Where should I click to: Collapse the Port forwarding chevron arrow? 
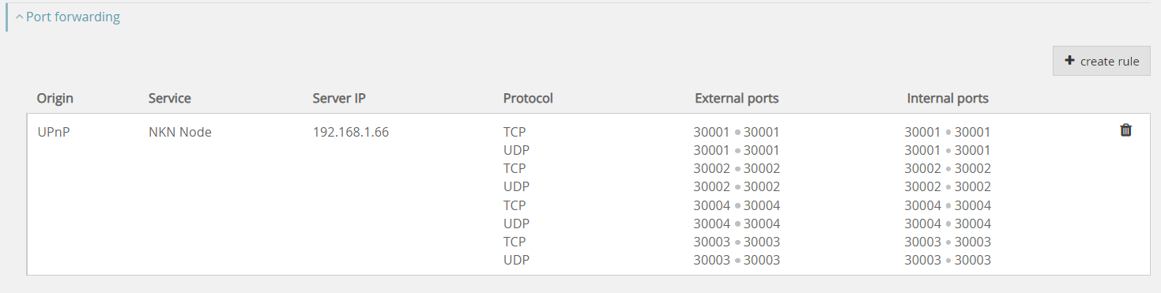click(19, 17)
